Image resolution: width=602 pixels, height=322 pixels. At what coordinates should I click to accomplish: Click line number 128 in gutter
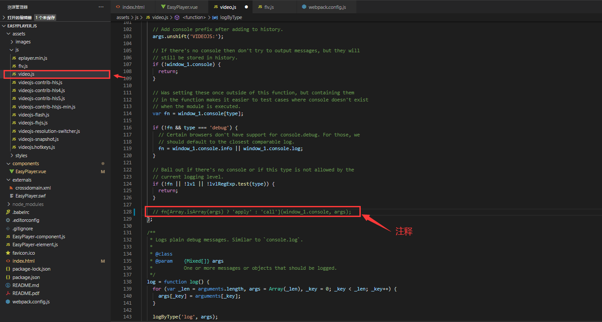(x=127, y=212)
